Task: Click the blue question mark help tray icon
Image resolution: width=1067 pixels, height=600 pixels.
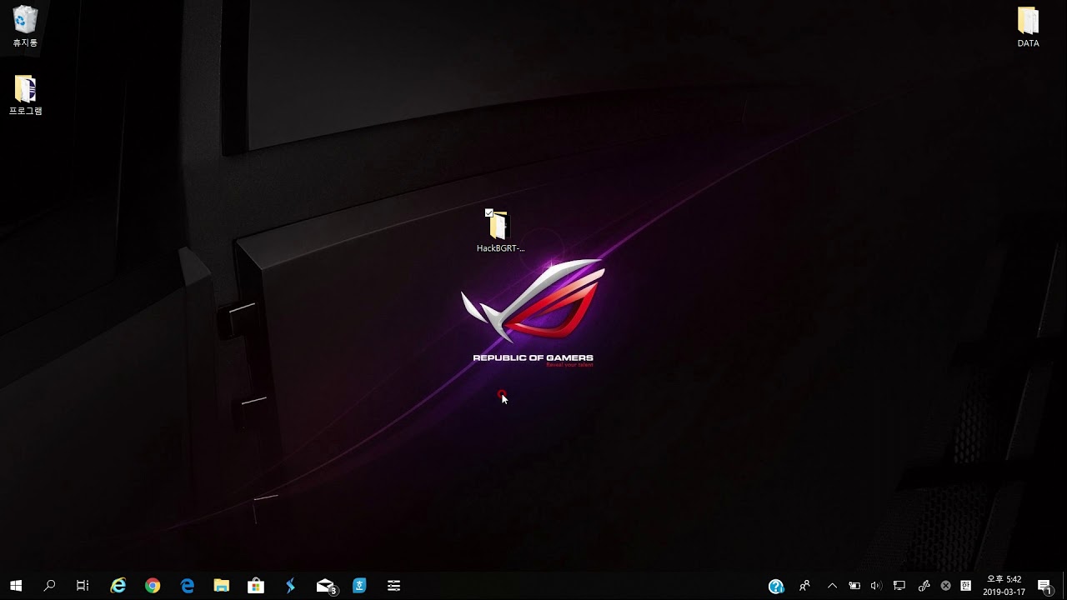Action: click(x=776, y=587)
